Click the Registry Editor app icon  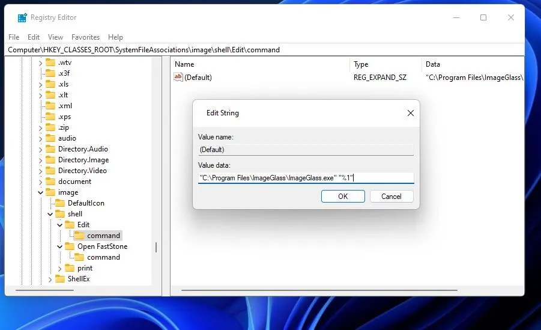click(22, 17)
